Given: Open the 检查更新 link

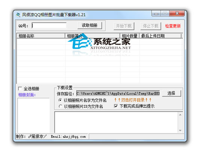Looking at the screenshot, I should (173, 26).
